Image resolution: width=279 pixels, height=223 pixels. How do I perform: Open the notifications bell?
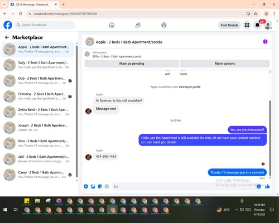257,25
